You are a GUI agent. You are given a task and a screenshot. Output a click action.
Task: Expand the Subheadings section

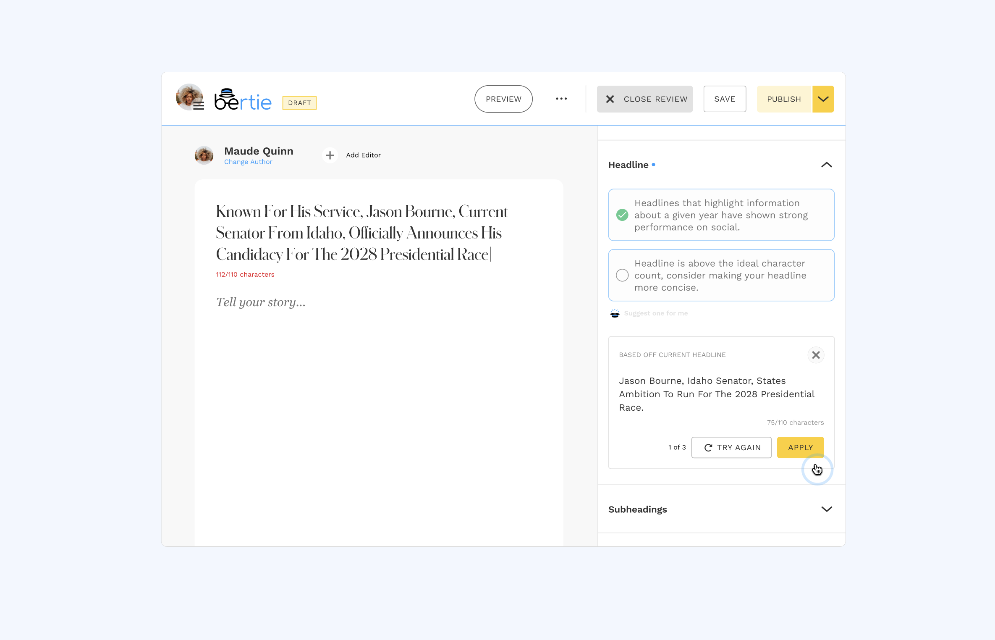click(826, 509)
